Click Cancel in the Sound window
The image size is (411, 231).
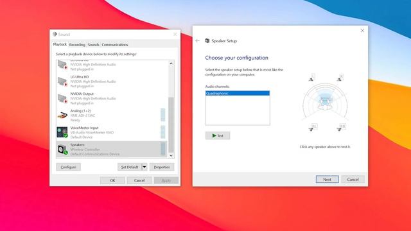[x=139, y=180]
